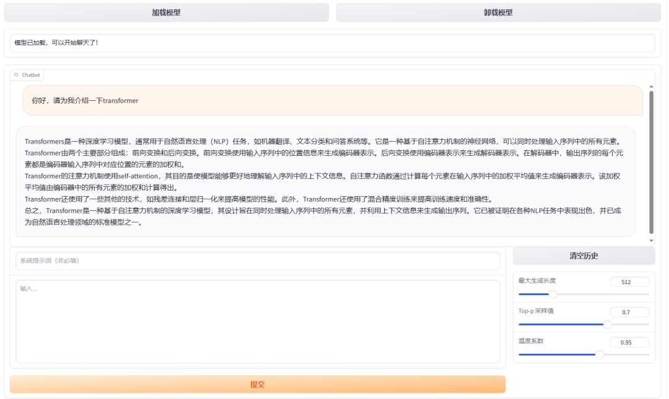Select the orange user message bubble
This screenshot has width=669, height=399.
[x=328, y=100]
